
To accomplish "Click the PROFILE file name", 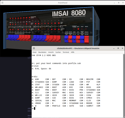I will [x=56, y=106].
